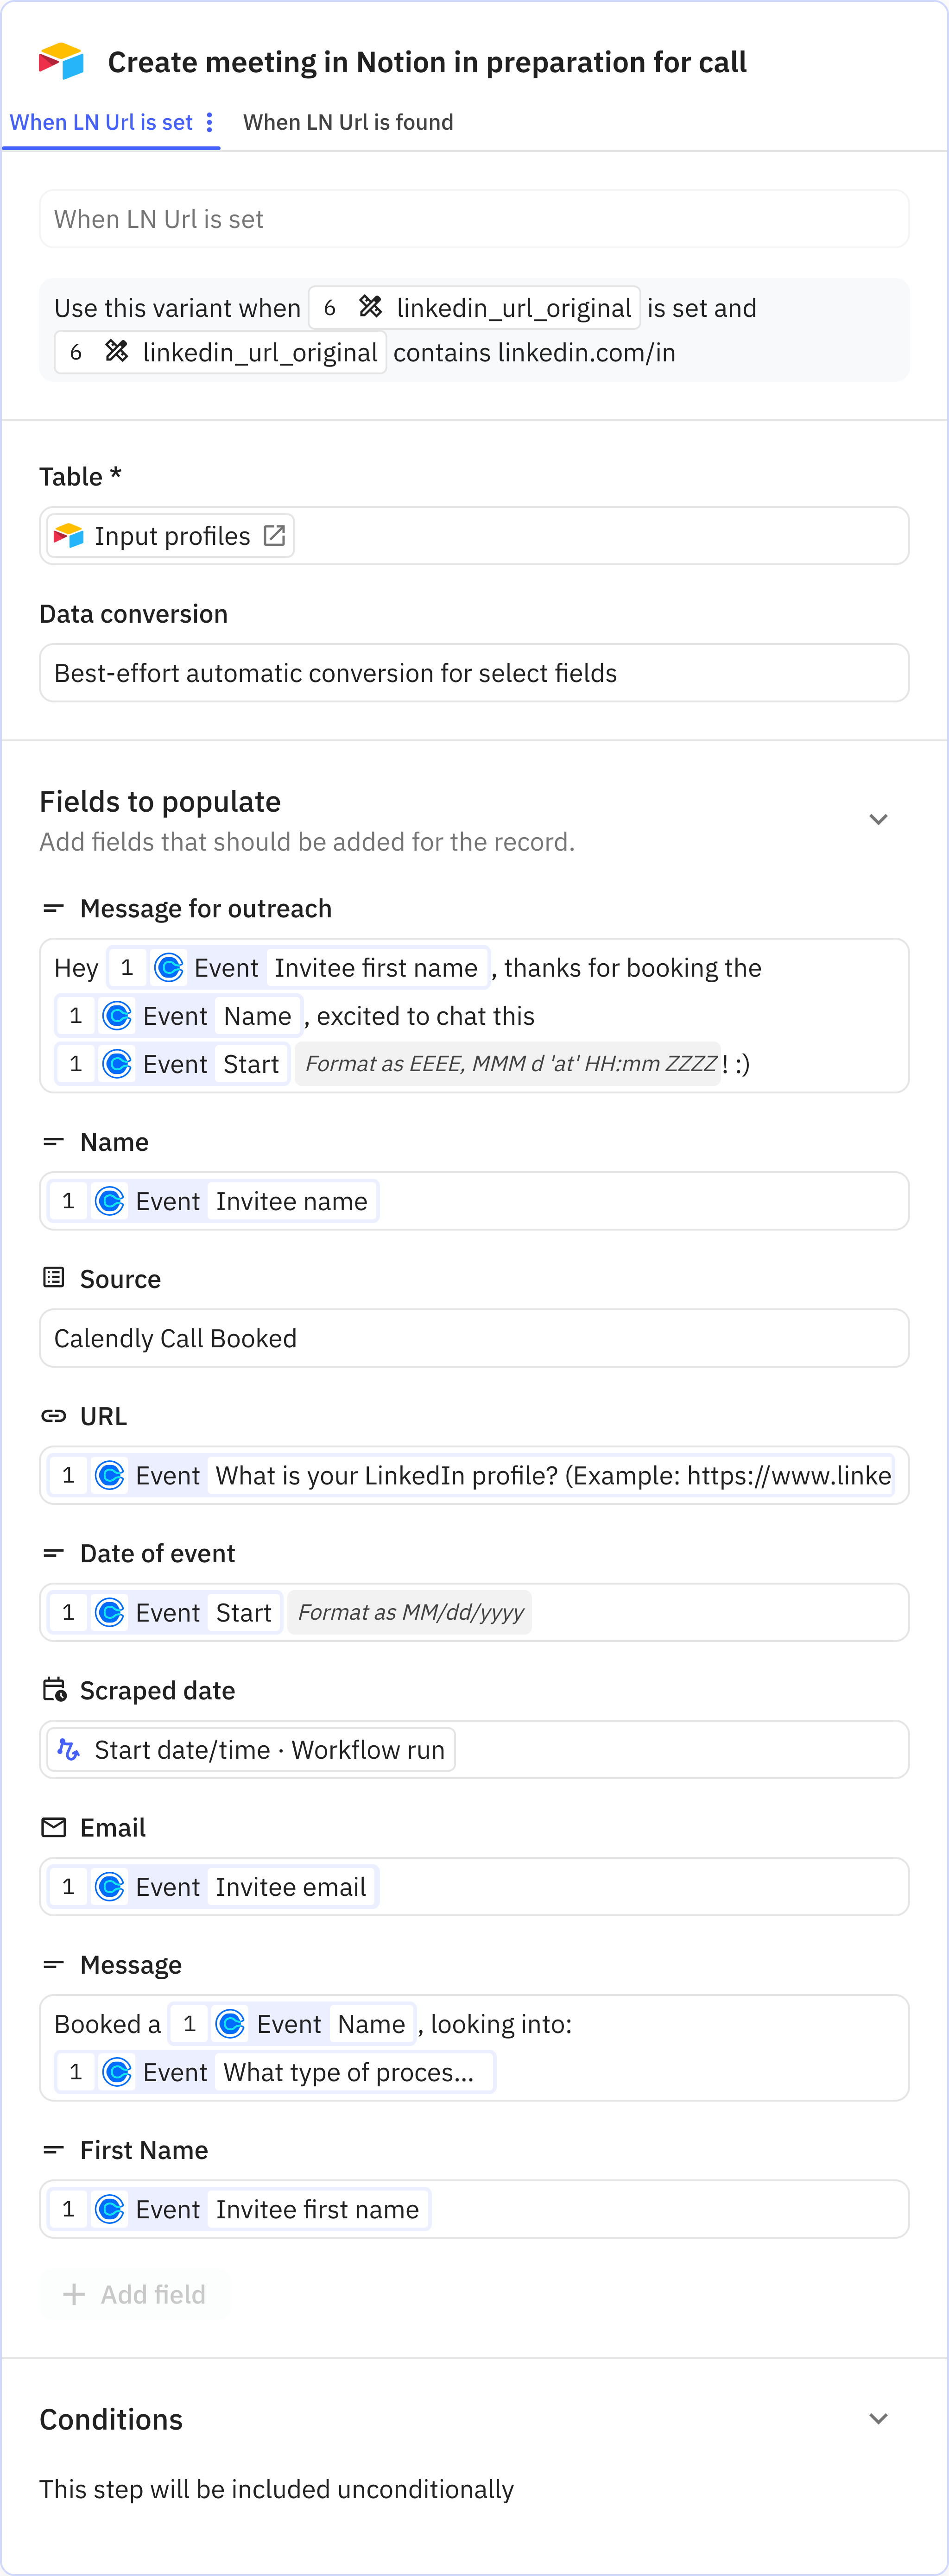Viewport: 949px width, 2576px height.
Task: Click Calendly icon in URL field token
Action: pos(110,1475)
